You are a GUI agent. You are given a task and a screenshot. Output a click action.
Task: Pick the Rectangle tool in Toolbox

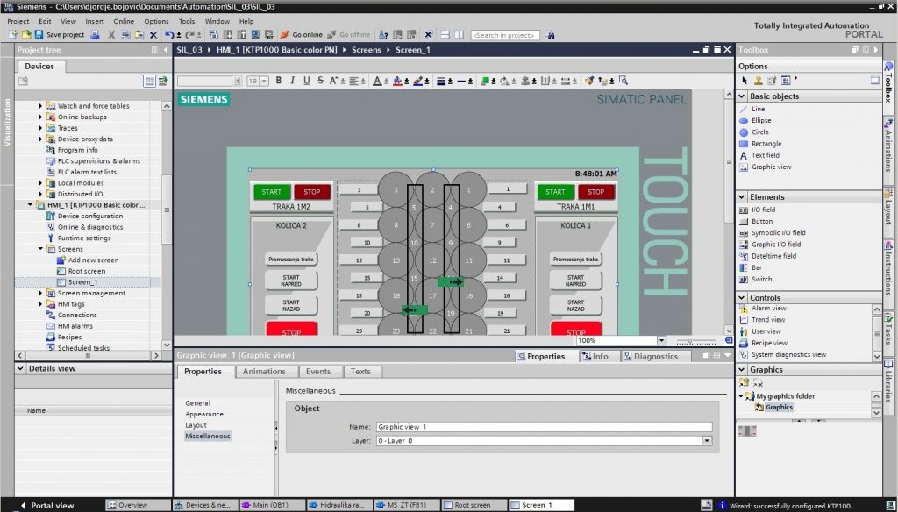765,143
